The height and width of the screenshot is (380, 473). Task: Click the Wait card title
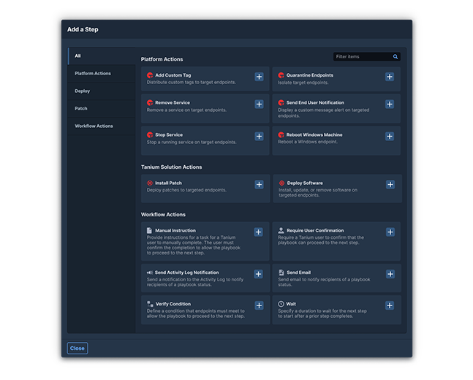tap(291, 304)
